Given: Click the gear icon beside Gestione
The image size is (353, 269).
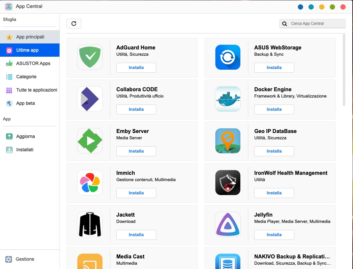Looking at the screenshot, I should pos(9,259).
